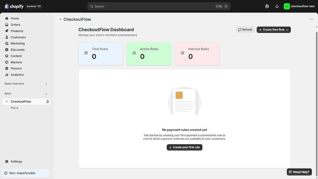The width and height of the screenshot is (318, 179).
Task: Click the Total Rules note icon
Action: [x=86, y=53]
